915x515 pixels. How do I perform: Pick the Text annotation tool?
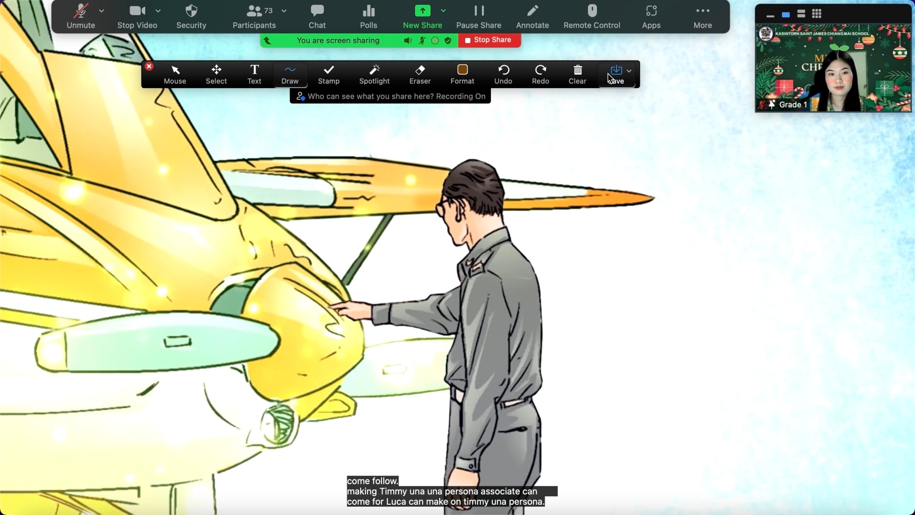click(x=254, y=74)
